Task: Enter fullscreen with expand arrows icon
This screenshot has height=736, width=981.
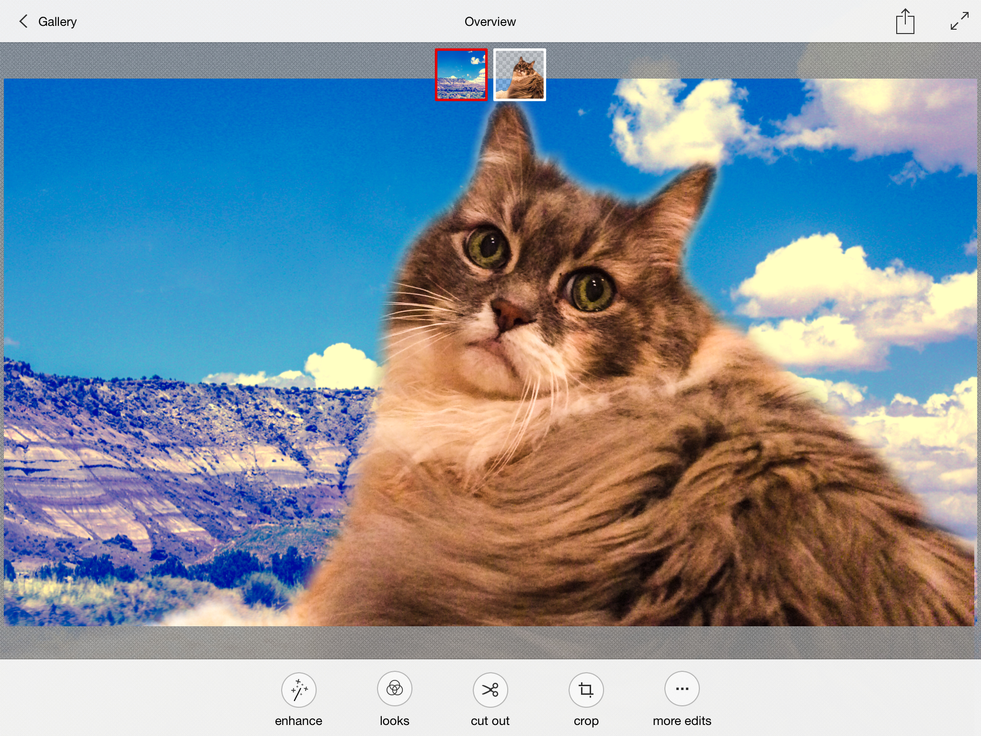Action: 959,21
